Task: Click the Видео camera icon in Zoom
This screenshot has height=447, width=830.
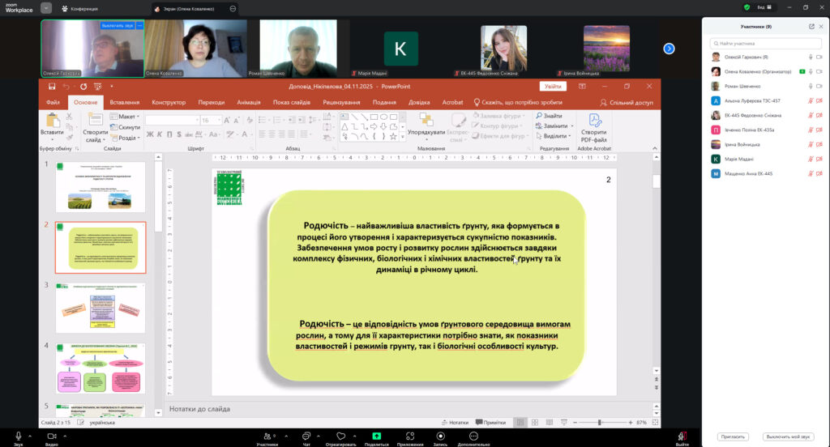Action: [51, 435]
